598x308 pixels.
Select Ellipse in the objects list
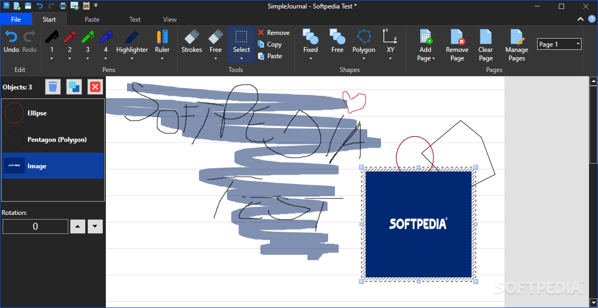53,113
